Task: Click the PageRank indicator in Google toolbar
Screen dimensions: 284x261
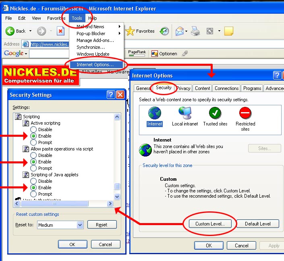Action: pos(137,53)
